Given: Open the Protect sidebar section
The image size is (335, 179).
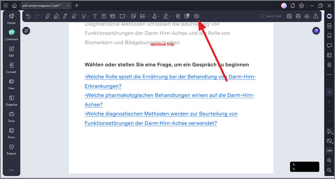Looking at the screenshot, I should coord(11,150).
